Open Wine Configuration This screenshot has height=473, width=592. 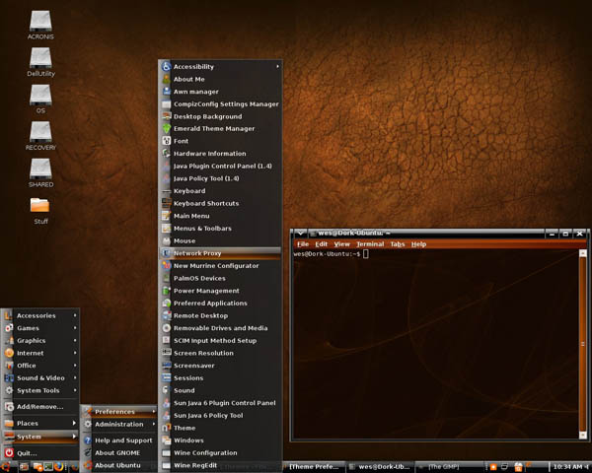220,452
